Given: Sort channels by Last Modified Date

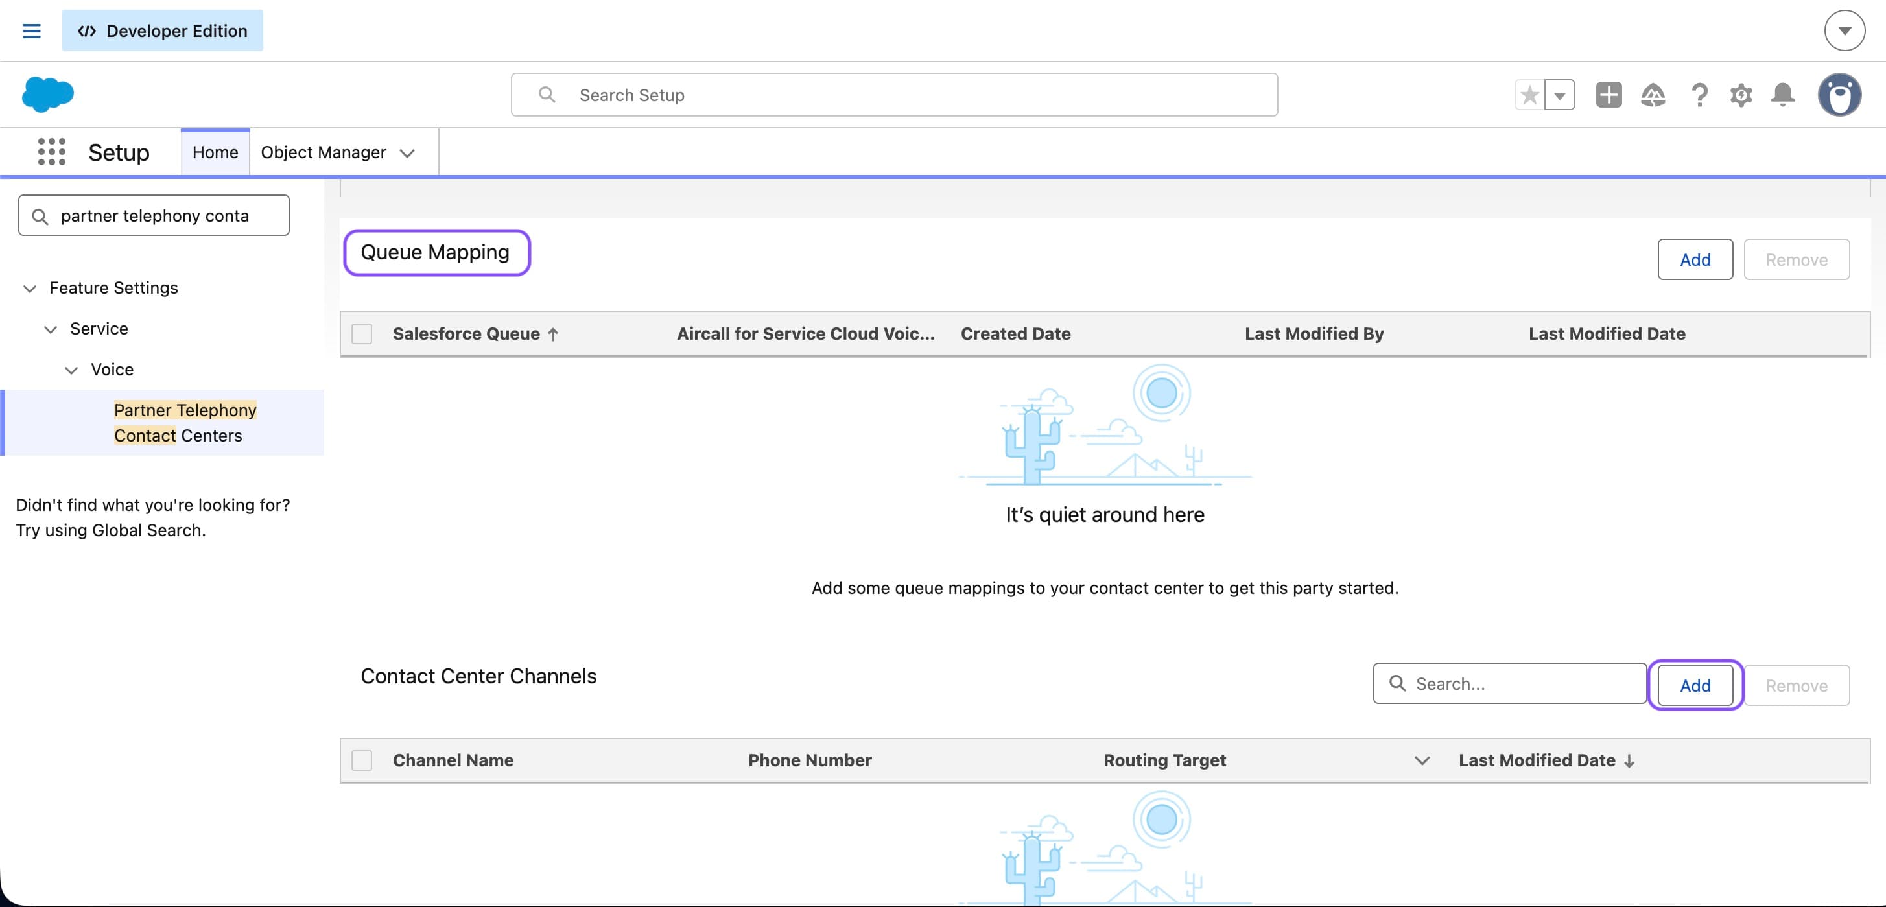Looking at the screenshot, I should click(1546, 760).
